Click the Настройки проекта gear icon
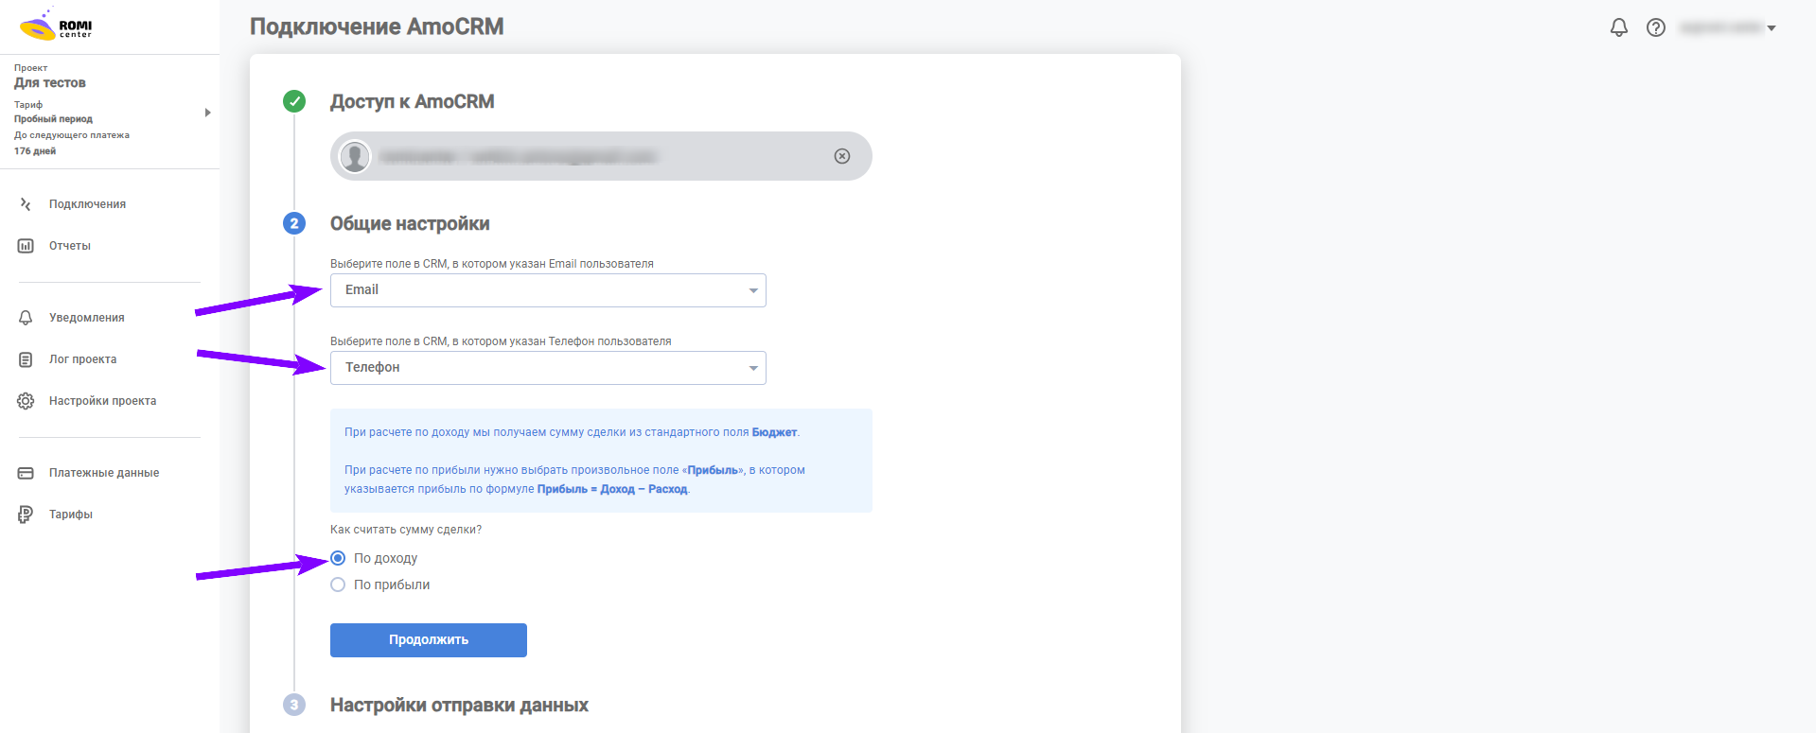The width and height of the screenshot is (1816, 733). [x=26, y=401]
